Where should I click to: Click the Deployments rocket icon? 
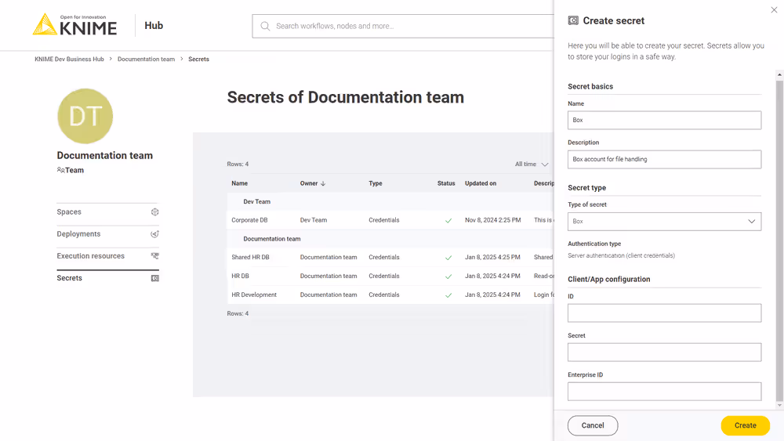155,233
